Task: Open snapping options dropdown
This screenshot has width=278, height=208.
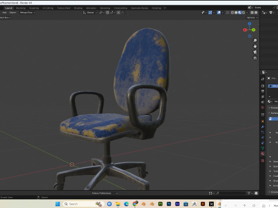Action: click(112, 13)
